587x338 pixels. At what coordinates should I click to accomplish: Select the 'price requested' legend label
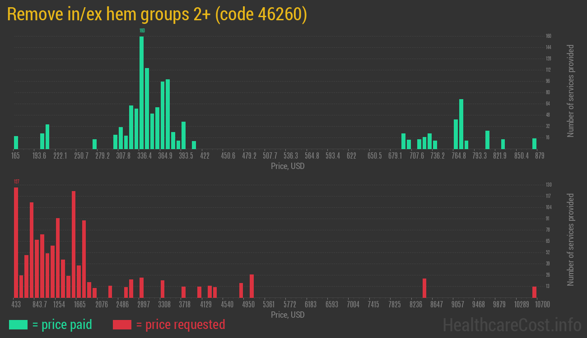click(186, 324)
